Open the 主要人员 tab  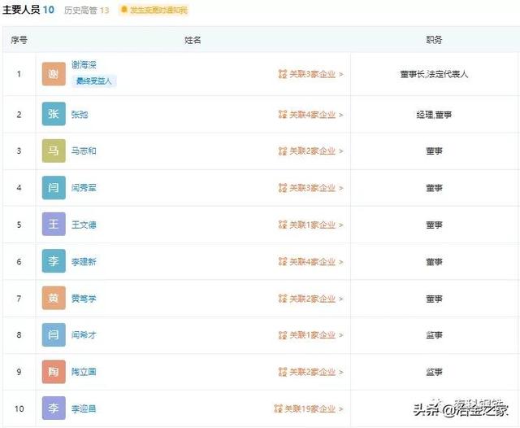[x=28, y=10]
